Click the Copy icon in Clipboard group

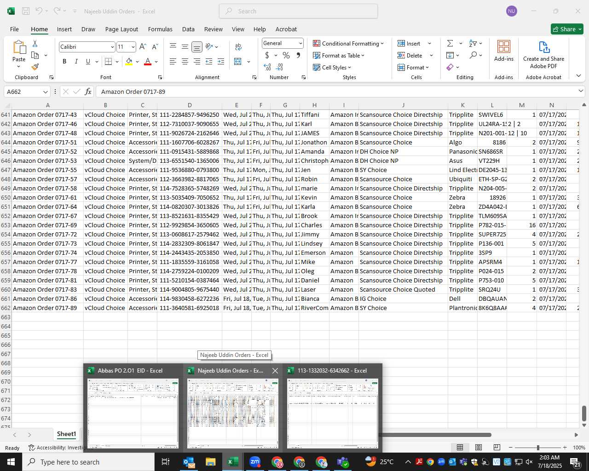35,55
